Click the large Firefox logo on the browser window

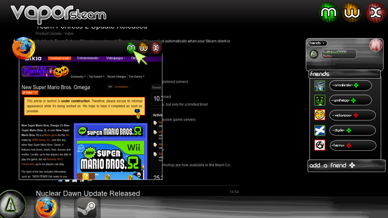[x=24, y=48]
